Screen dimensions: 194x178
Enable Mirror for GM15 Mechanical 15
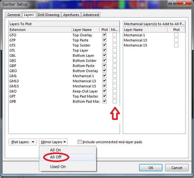pos(115,86)
